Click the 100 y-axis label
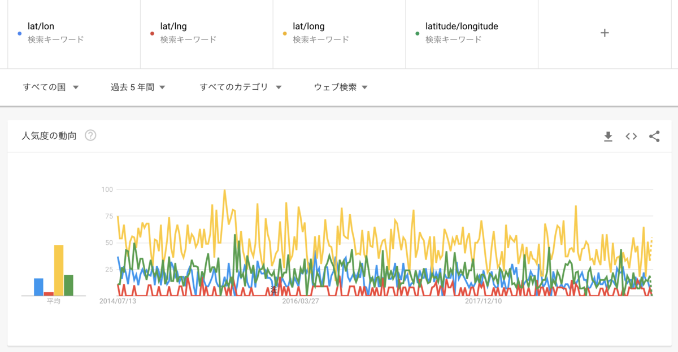678x352 pixels. click(x=107, y=190)
